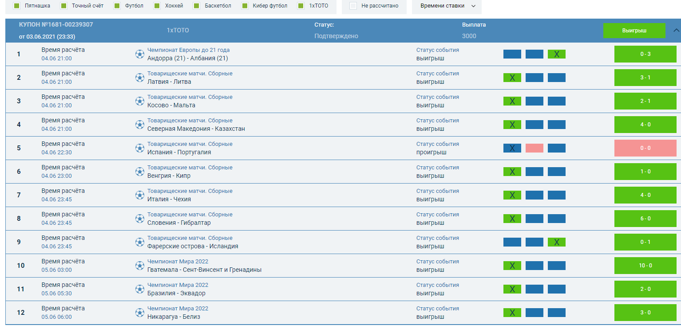681x329 pixels.
Task: Toggle the 1хТОТО filter checkbox
Action: (301, 6)
